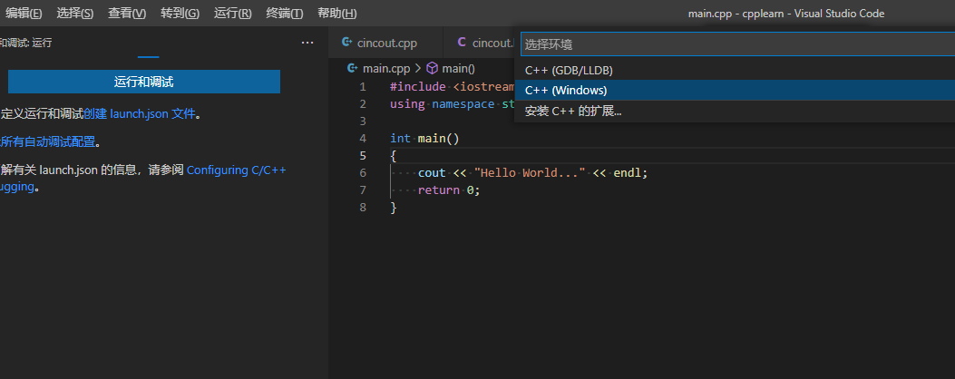Click the endl keyword in line 6
Screen dimensions: 955x379
pyautogui.click(x=628, y=173)
